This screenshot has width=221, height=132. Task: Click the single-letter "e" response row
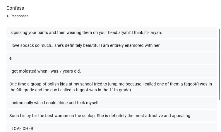tap(112, 58)
